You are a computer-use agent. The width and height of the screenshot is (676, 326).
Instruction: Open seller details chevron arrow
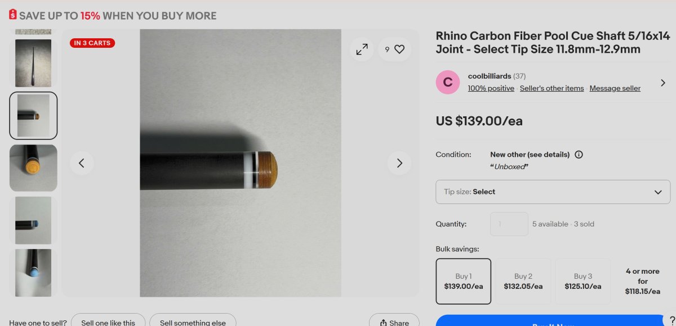click(x=662, y=83)
